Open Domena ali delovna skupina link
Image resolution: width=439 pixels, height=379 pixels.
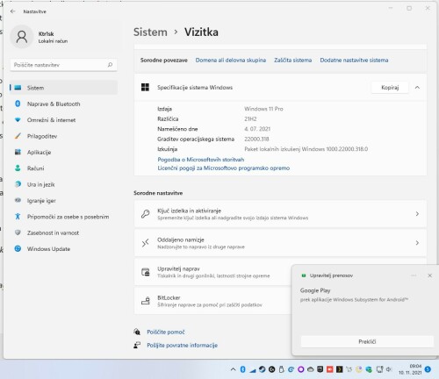coord(231,61)
